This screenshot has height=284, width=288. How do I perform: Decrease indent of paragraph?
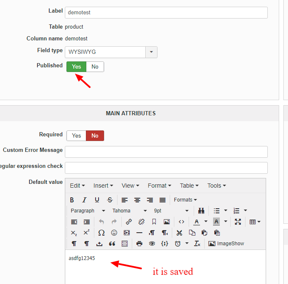point(74,222)
